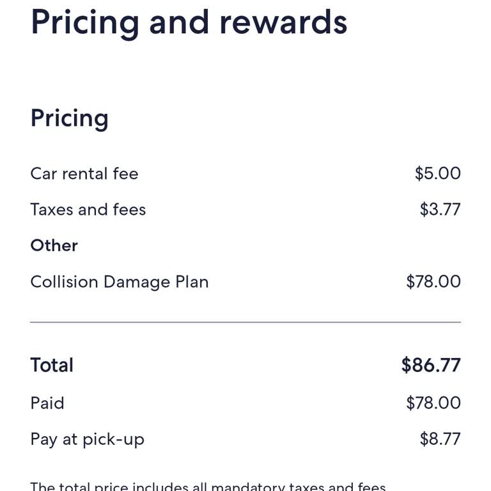Select the $78.00 Collision Damage Plan price
The image size is (491, 491).
tap(433, 282)
